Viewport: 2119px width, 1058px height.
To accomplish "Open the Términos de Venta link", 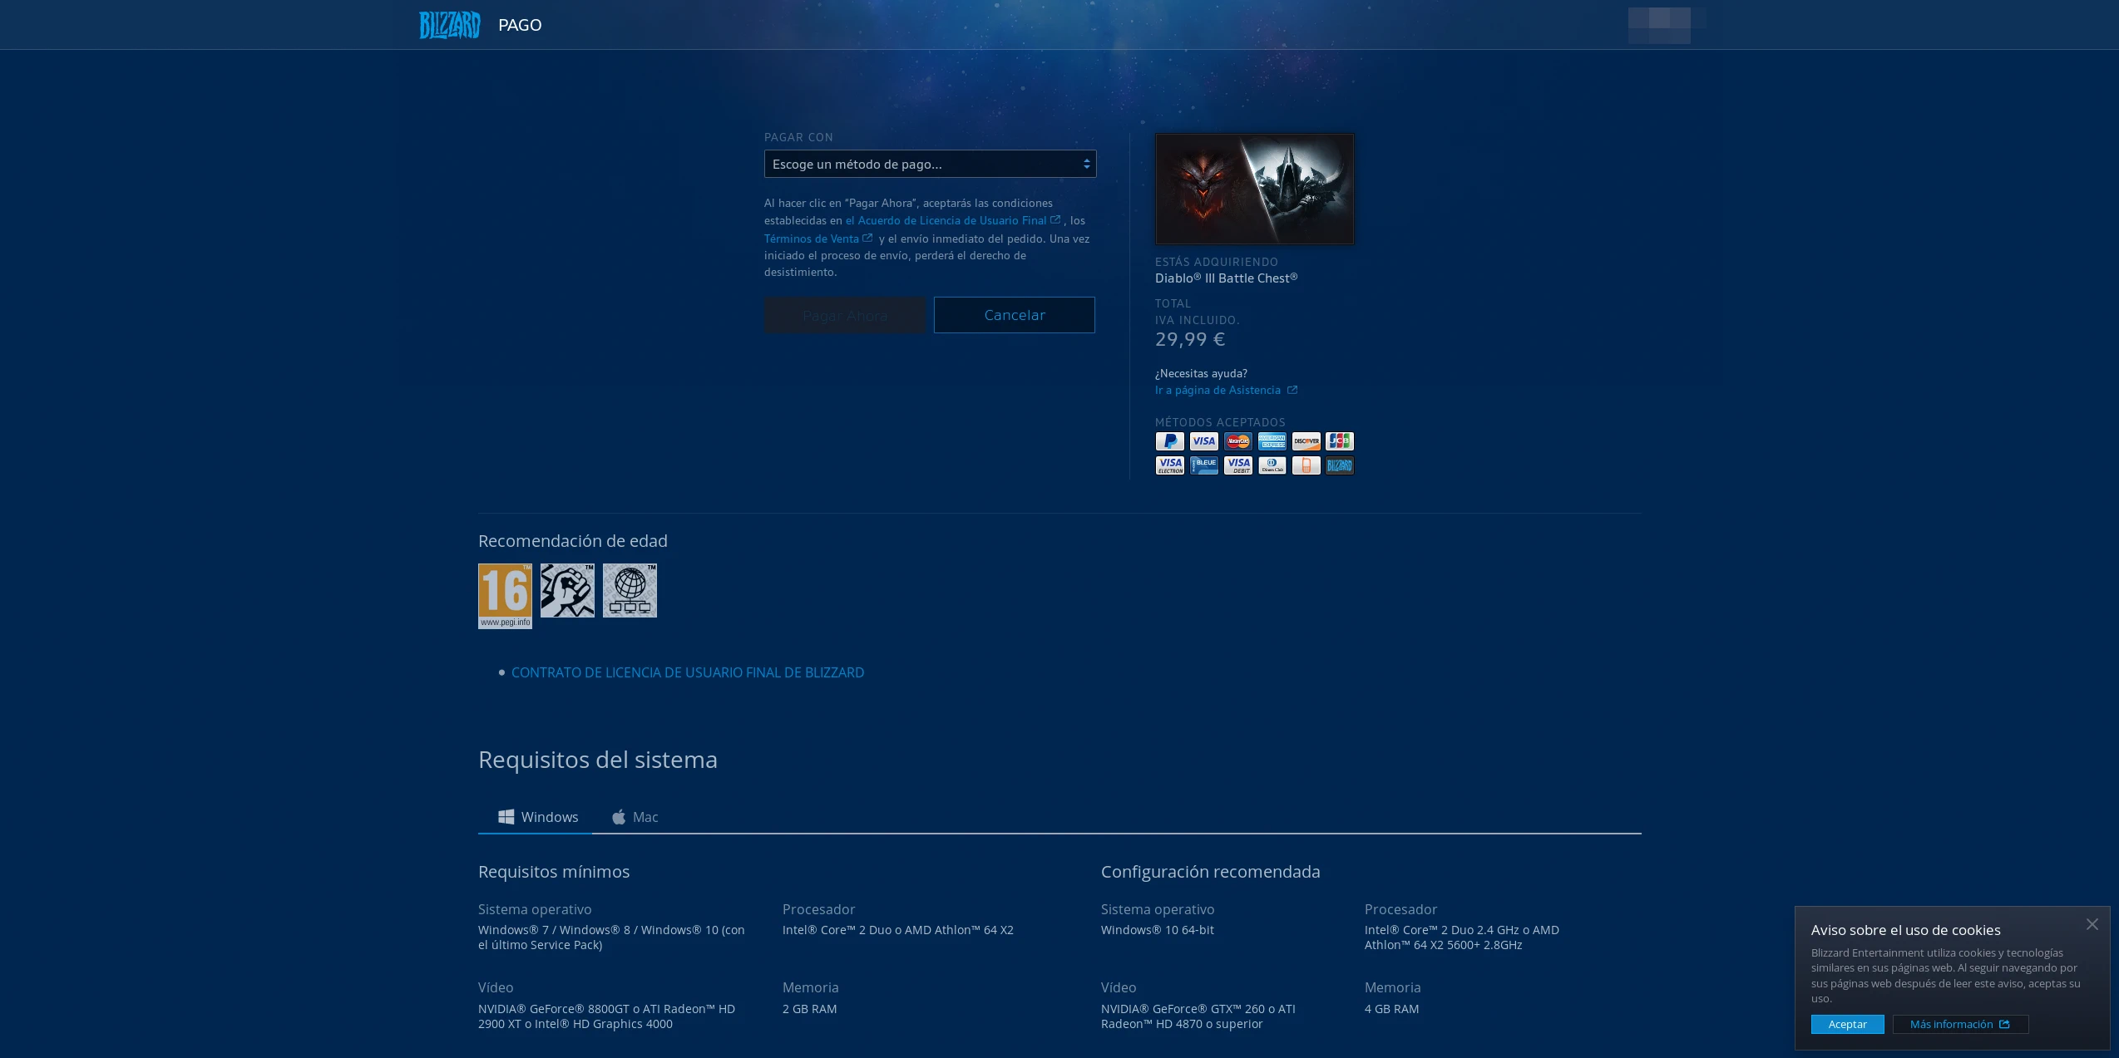I will click(x=812, y=239).
